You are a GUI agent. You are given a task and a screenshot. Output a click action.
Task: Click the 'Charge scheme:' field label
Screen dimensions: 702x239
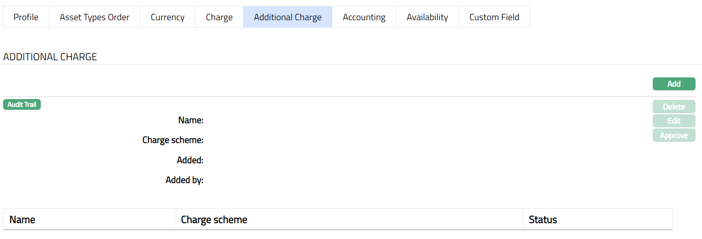172,140
